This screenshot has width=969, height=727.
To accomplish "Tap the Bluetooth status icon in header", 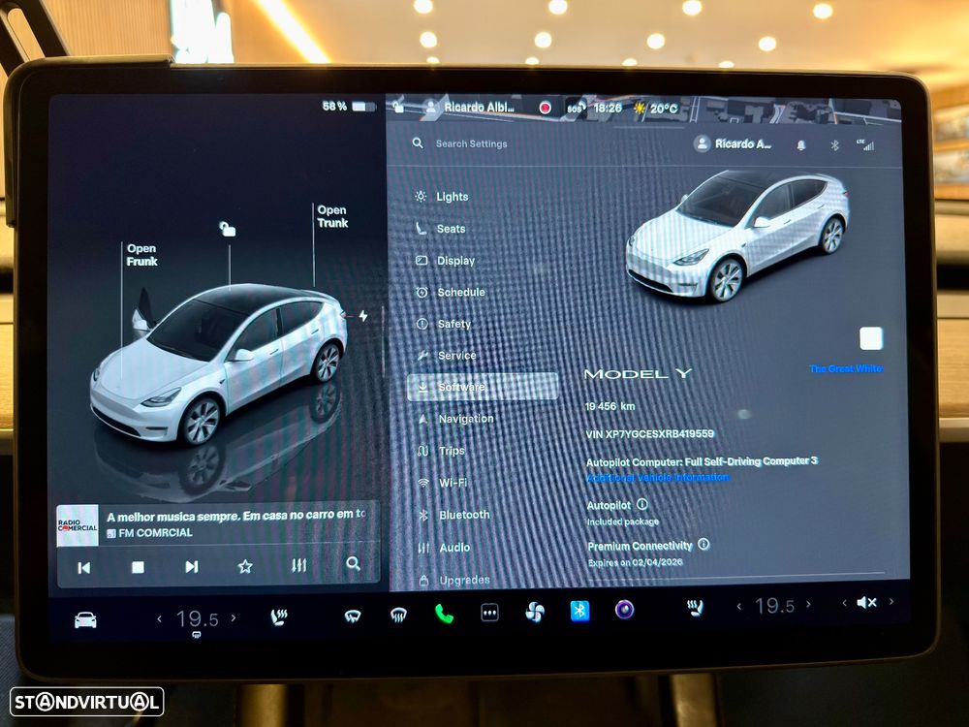I will [834, 145].
